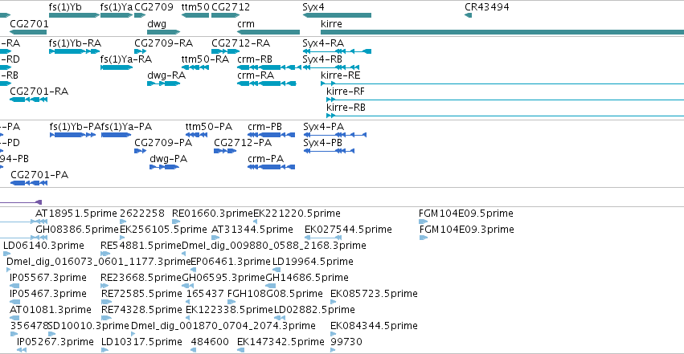
Task: Select transcript CG2701-RA
Action: (x=28, y=100)
